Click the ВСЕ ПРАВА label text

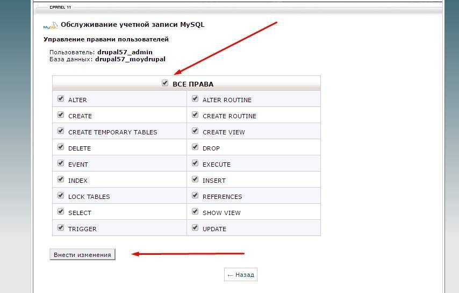click(193, 84)
